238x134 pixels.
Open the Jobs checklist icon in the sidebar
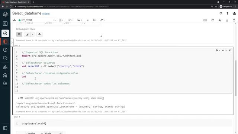pyautogui.click(x=5, y=83)
